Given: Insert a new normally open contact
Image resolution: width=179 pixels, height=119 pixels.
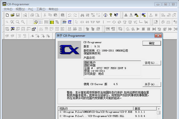Looking at the screenshot, I should coord(82,22).
